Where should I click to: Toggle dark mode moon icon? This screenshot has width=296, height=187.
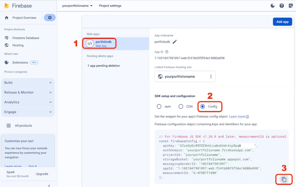click(273, 6)
